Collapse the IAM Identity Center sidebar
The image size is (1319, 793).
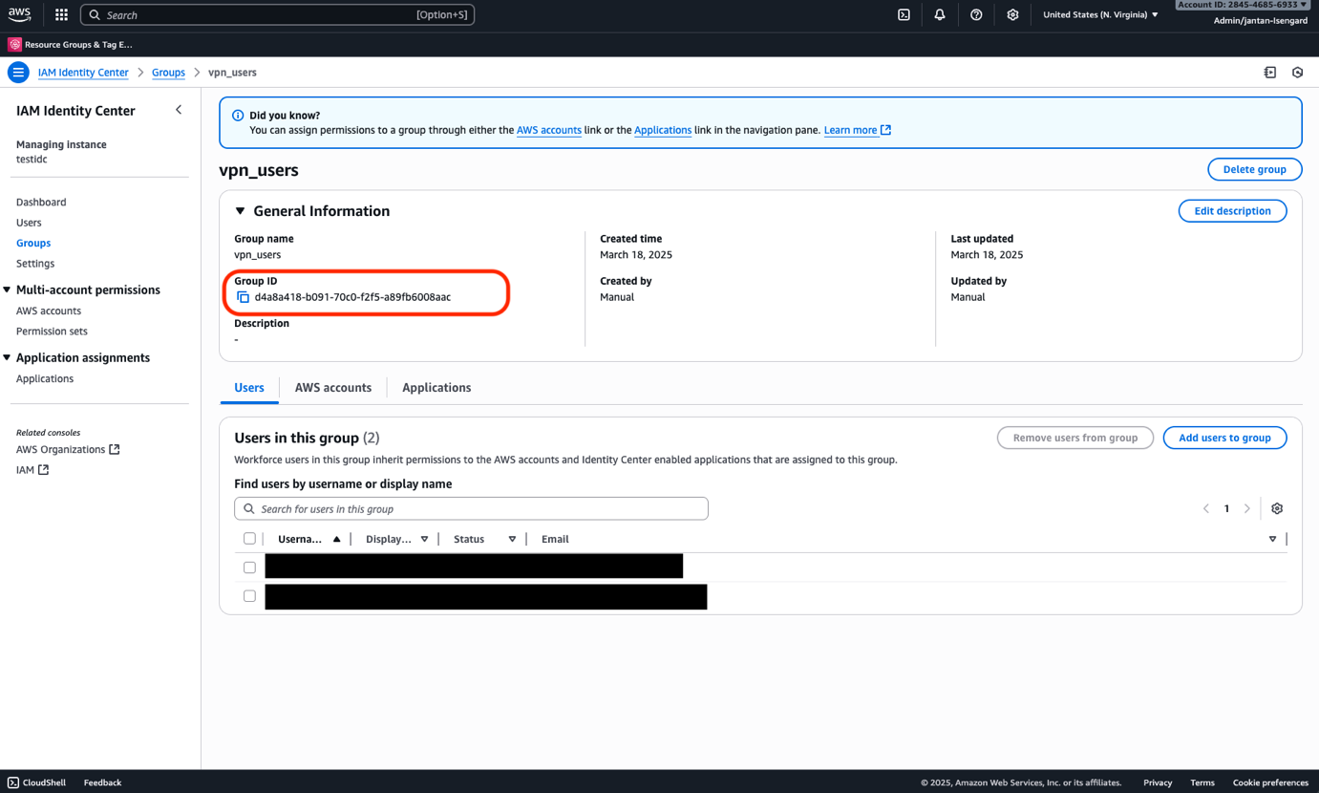pos(179,110)
